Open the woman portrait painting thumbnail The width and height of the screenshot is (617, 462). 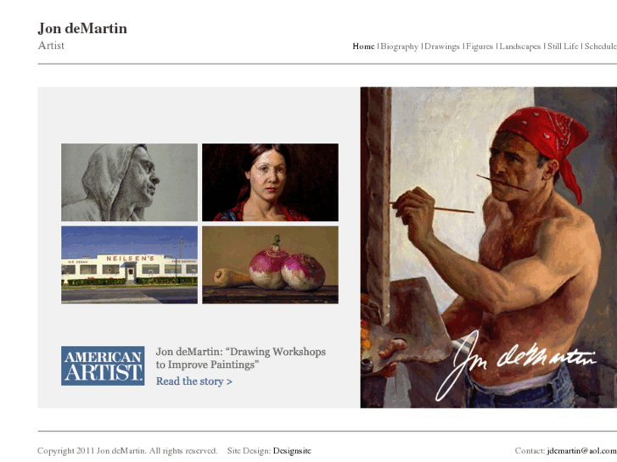point(270,182)
